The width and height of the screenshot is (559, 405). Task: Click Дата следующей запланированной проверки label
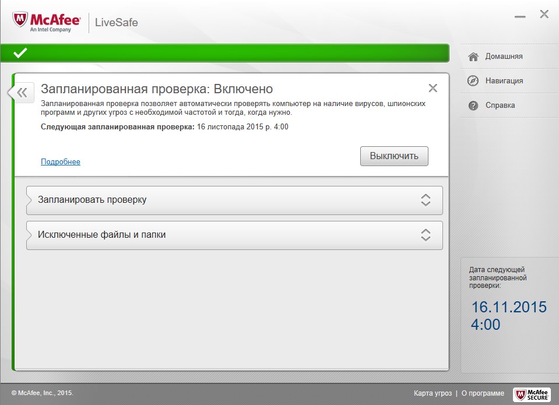pos(498,278)
